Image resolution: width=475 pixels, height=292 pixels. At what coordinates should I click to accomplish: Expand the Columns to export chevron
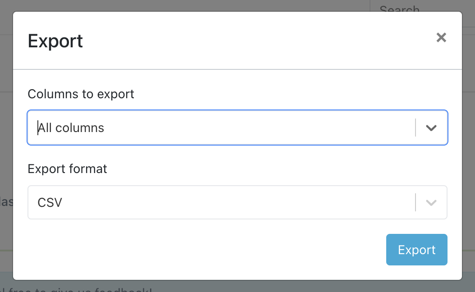(431, 128)
